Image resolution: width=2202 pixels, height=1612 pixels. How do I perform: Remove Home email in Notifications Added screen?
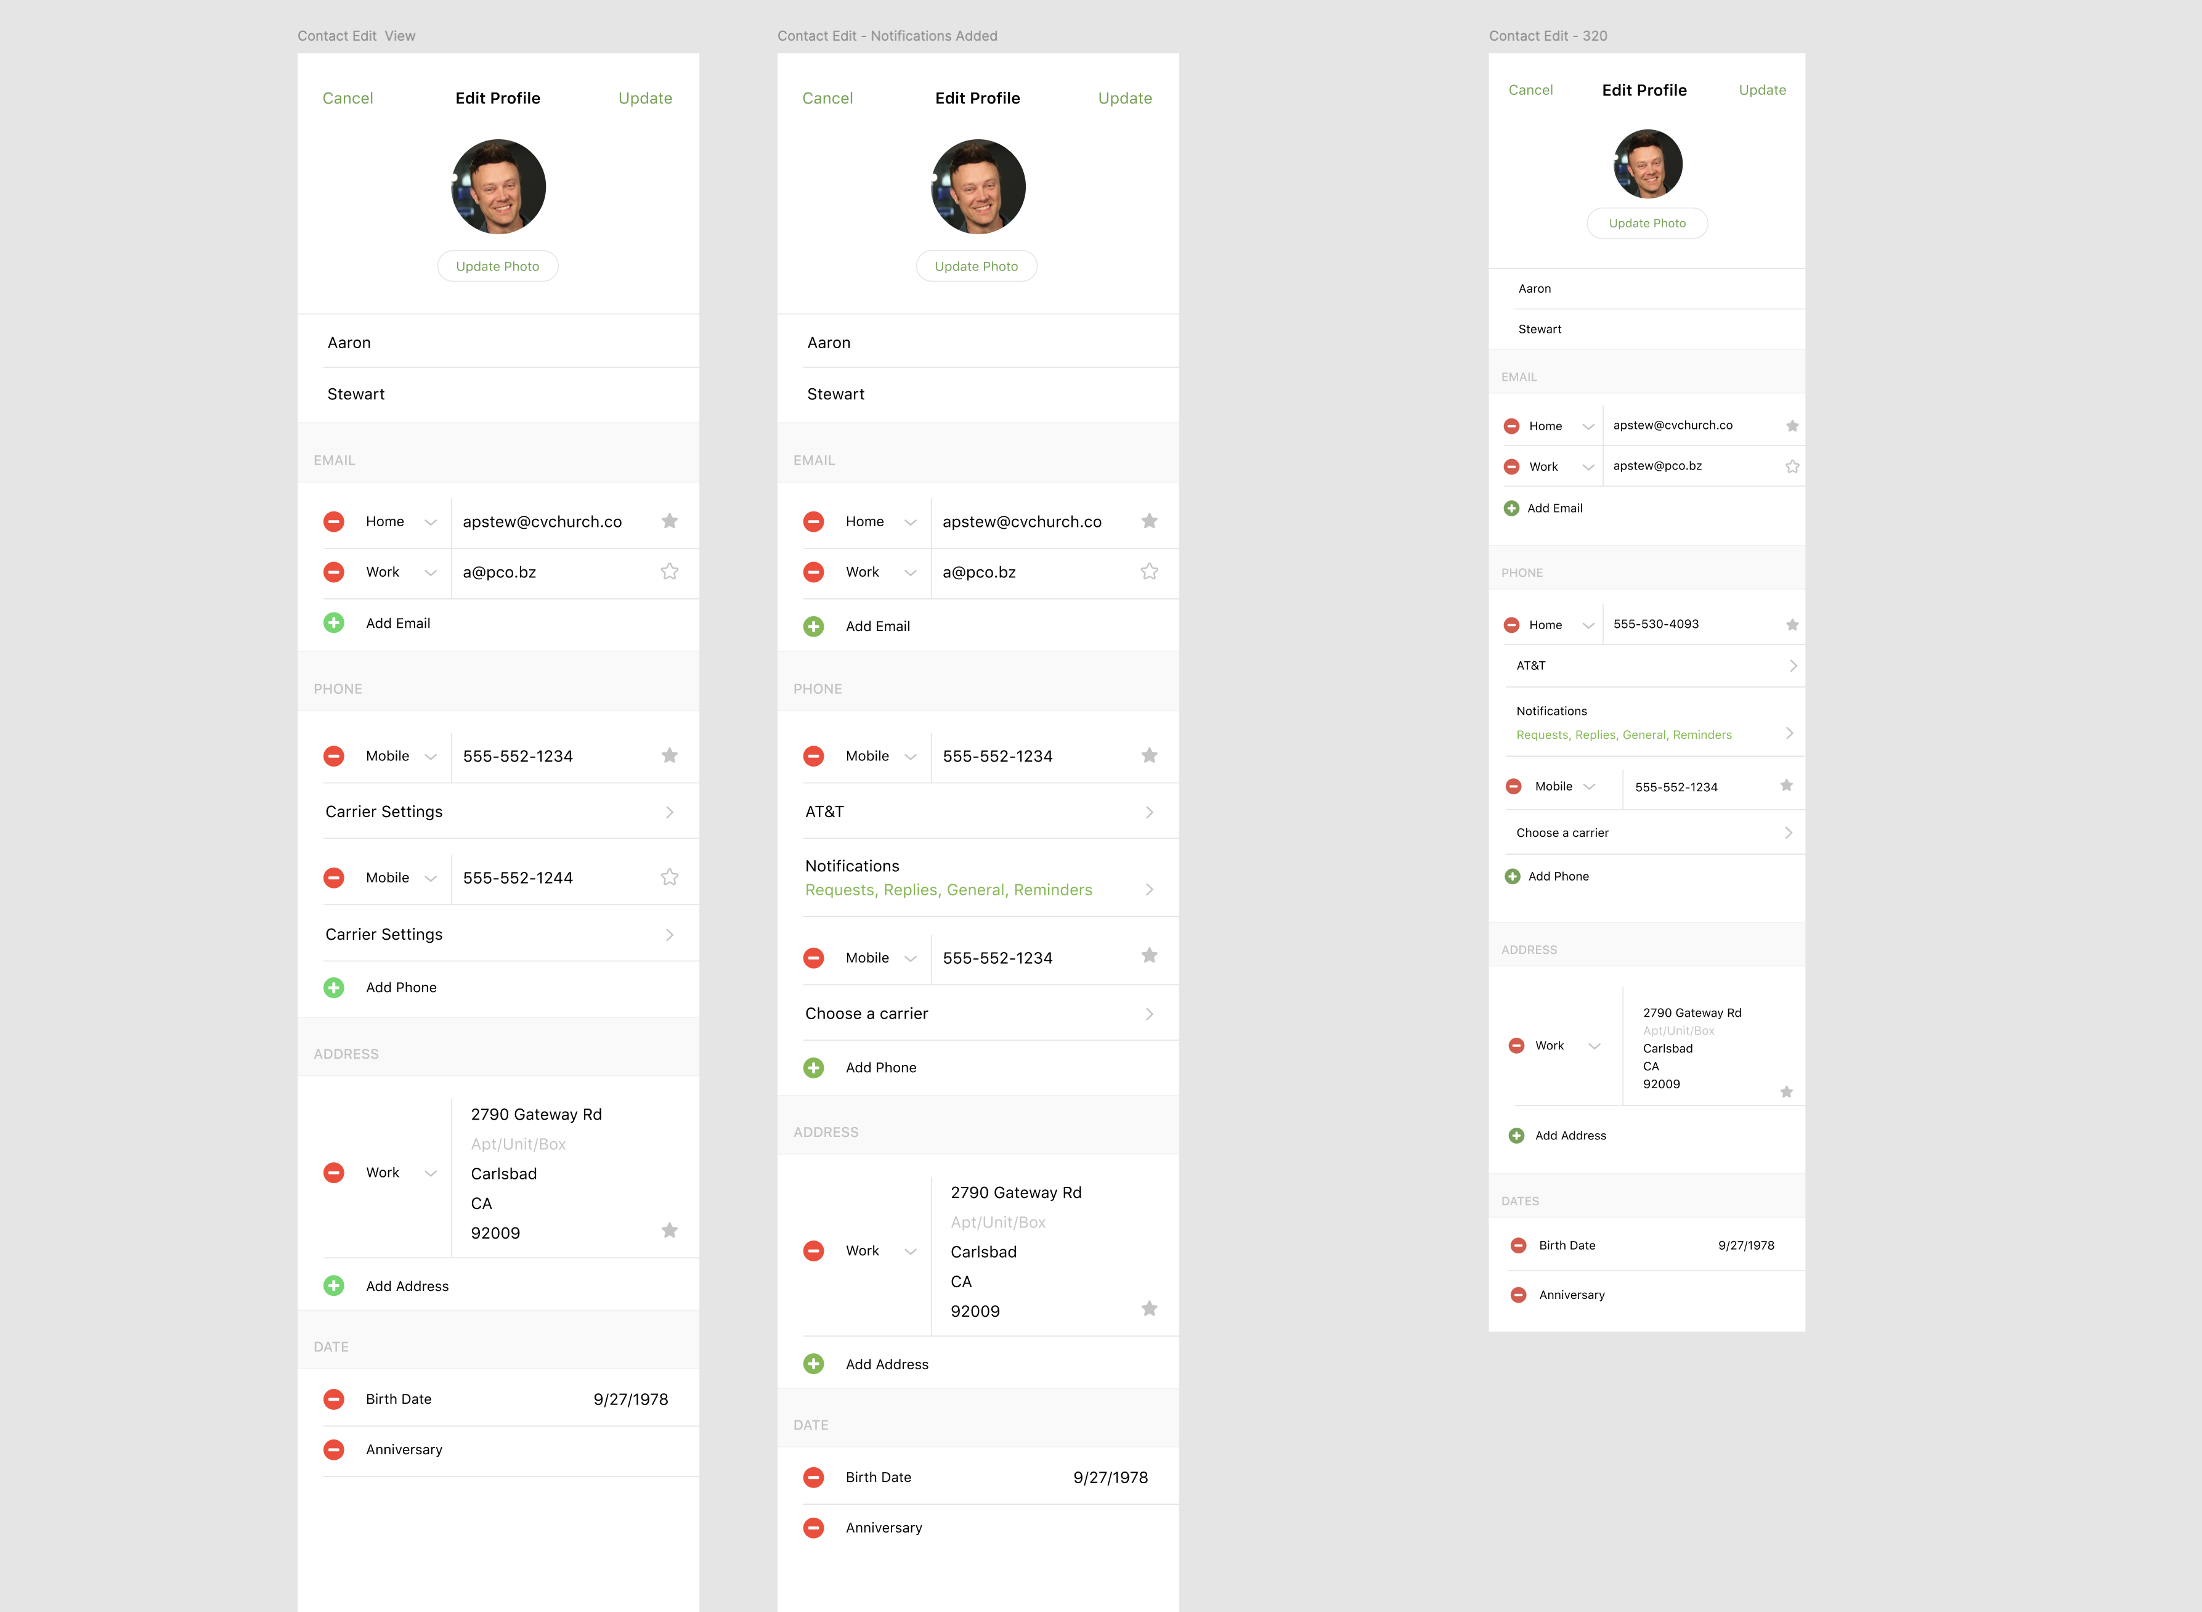814,521
